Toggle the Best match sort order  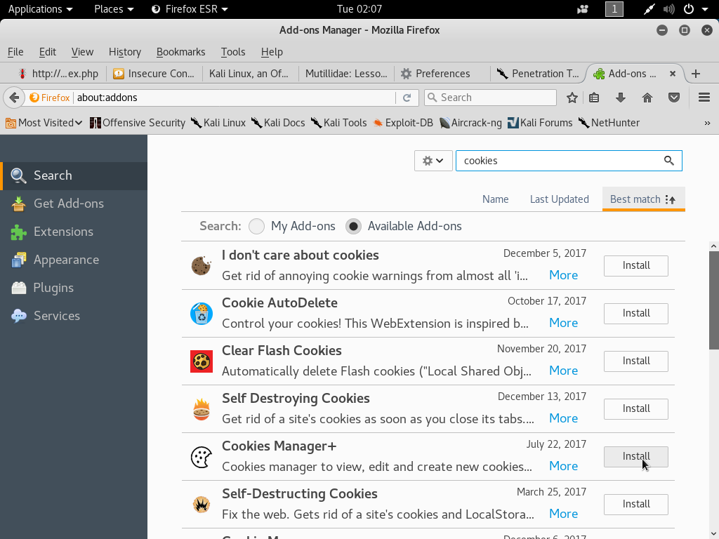click(x=642, y=199)
